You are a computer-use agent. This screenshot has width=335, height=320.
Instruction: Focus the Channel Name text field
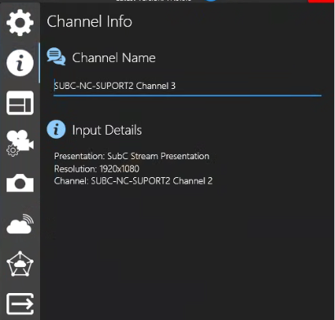click(x=187, y=86)
